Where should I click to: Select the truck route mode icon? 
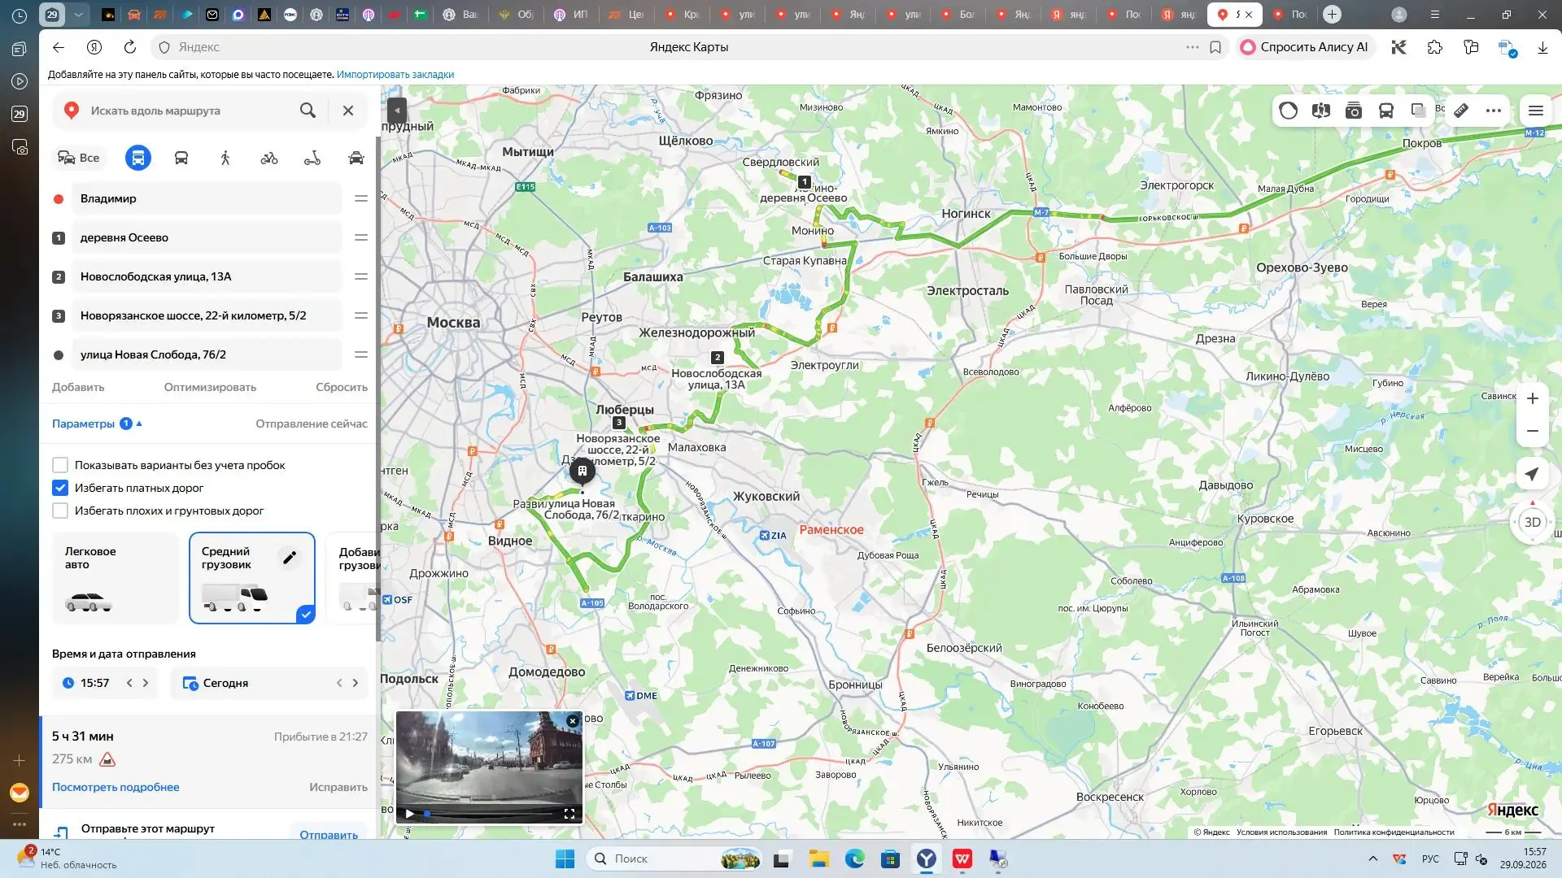coord(138,158)
